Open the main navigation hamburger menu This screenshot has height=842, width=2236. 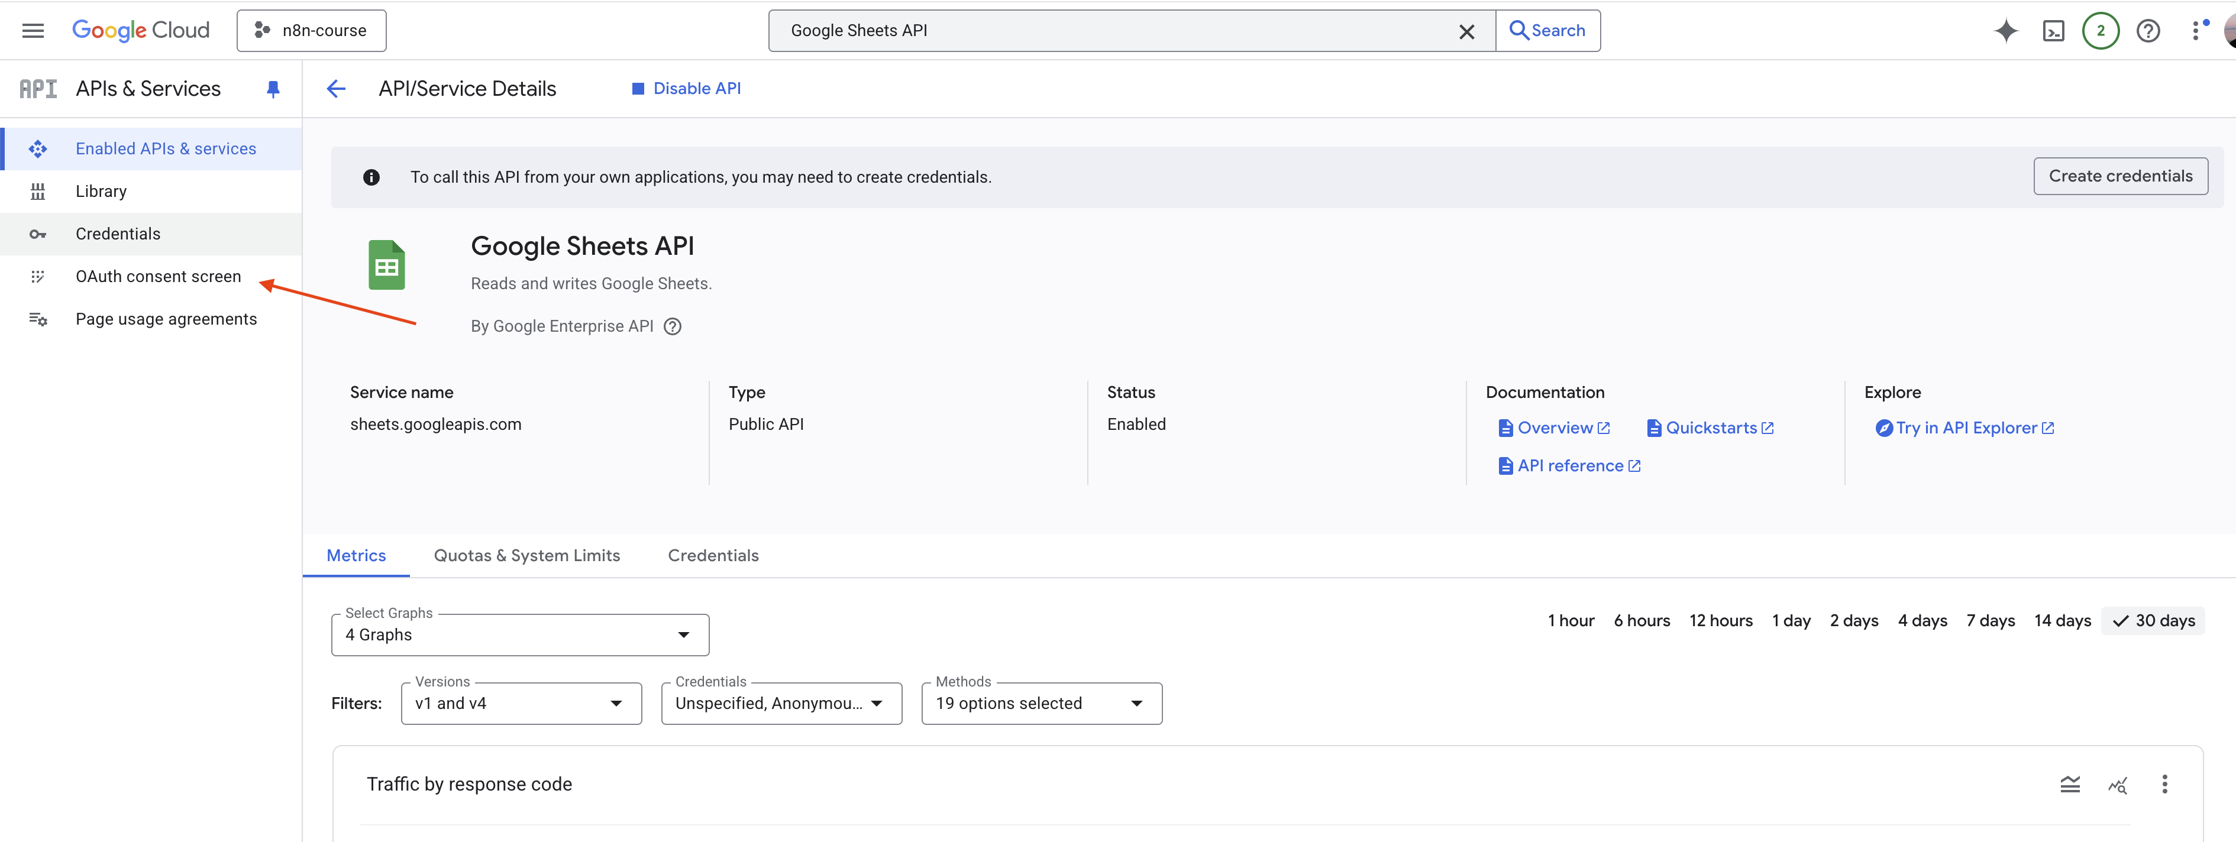pos(33,30)
